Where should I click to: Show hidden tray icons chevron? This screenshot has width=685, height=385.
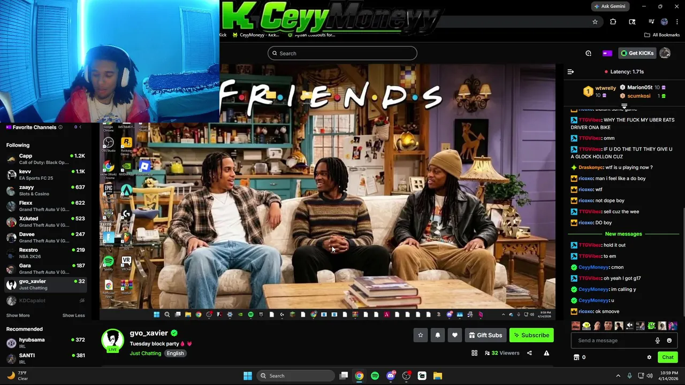[x=618, y=376]
